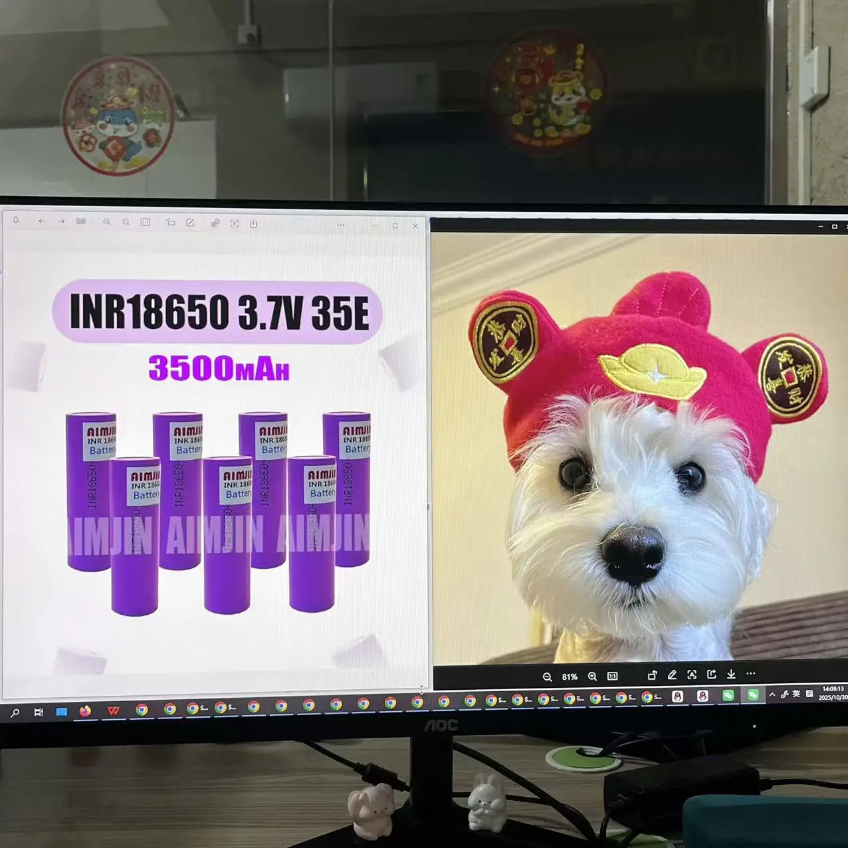Recognize text in the dog photo

[x=692, y=675]
